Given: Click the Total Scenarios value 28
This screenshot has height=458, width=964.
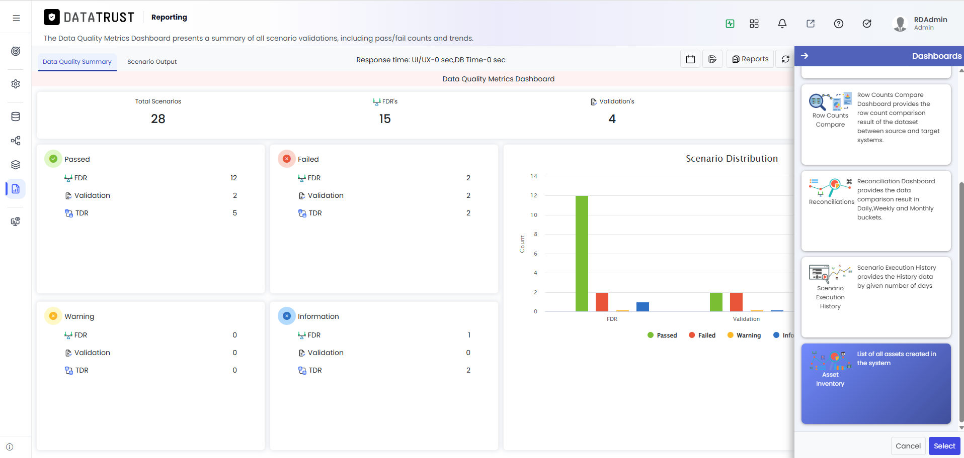Looking at the screenshot, I should (x=158, y=119).
